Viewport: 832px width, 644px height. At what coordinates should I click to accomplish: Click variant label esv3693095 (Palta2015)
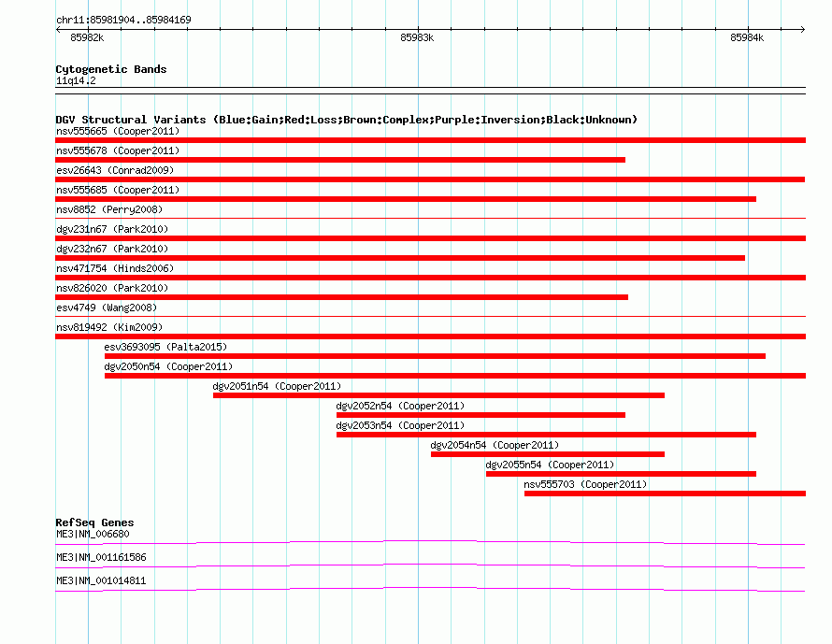click(165, 347)
